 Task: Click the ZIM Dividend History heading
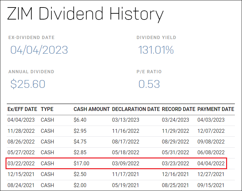[x=85, y=14]
